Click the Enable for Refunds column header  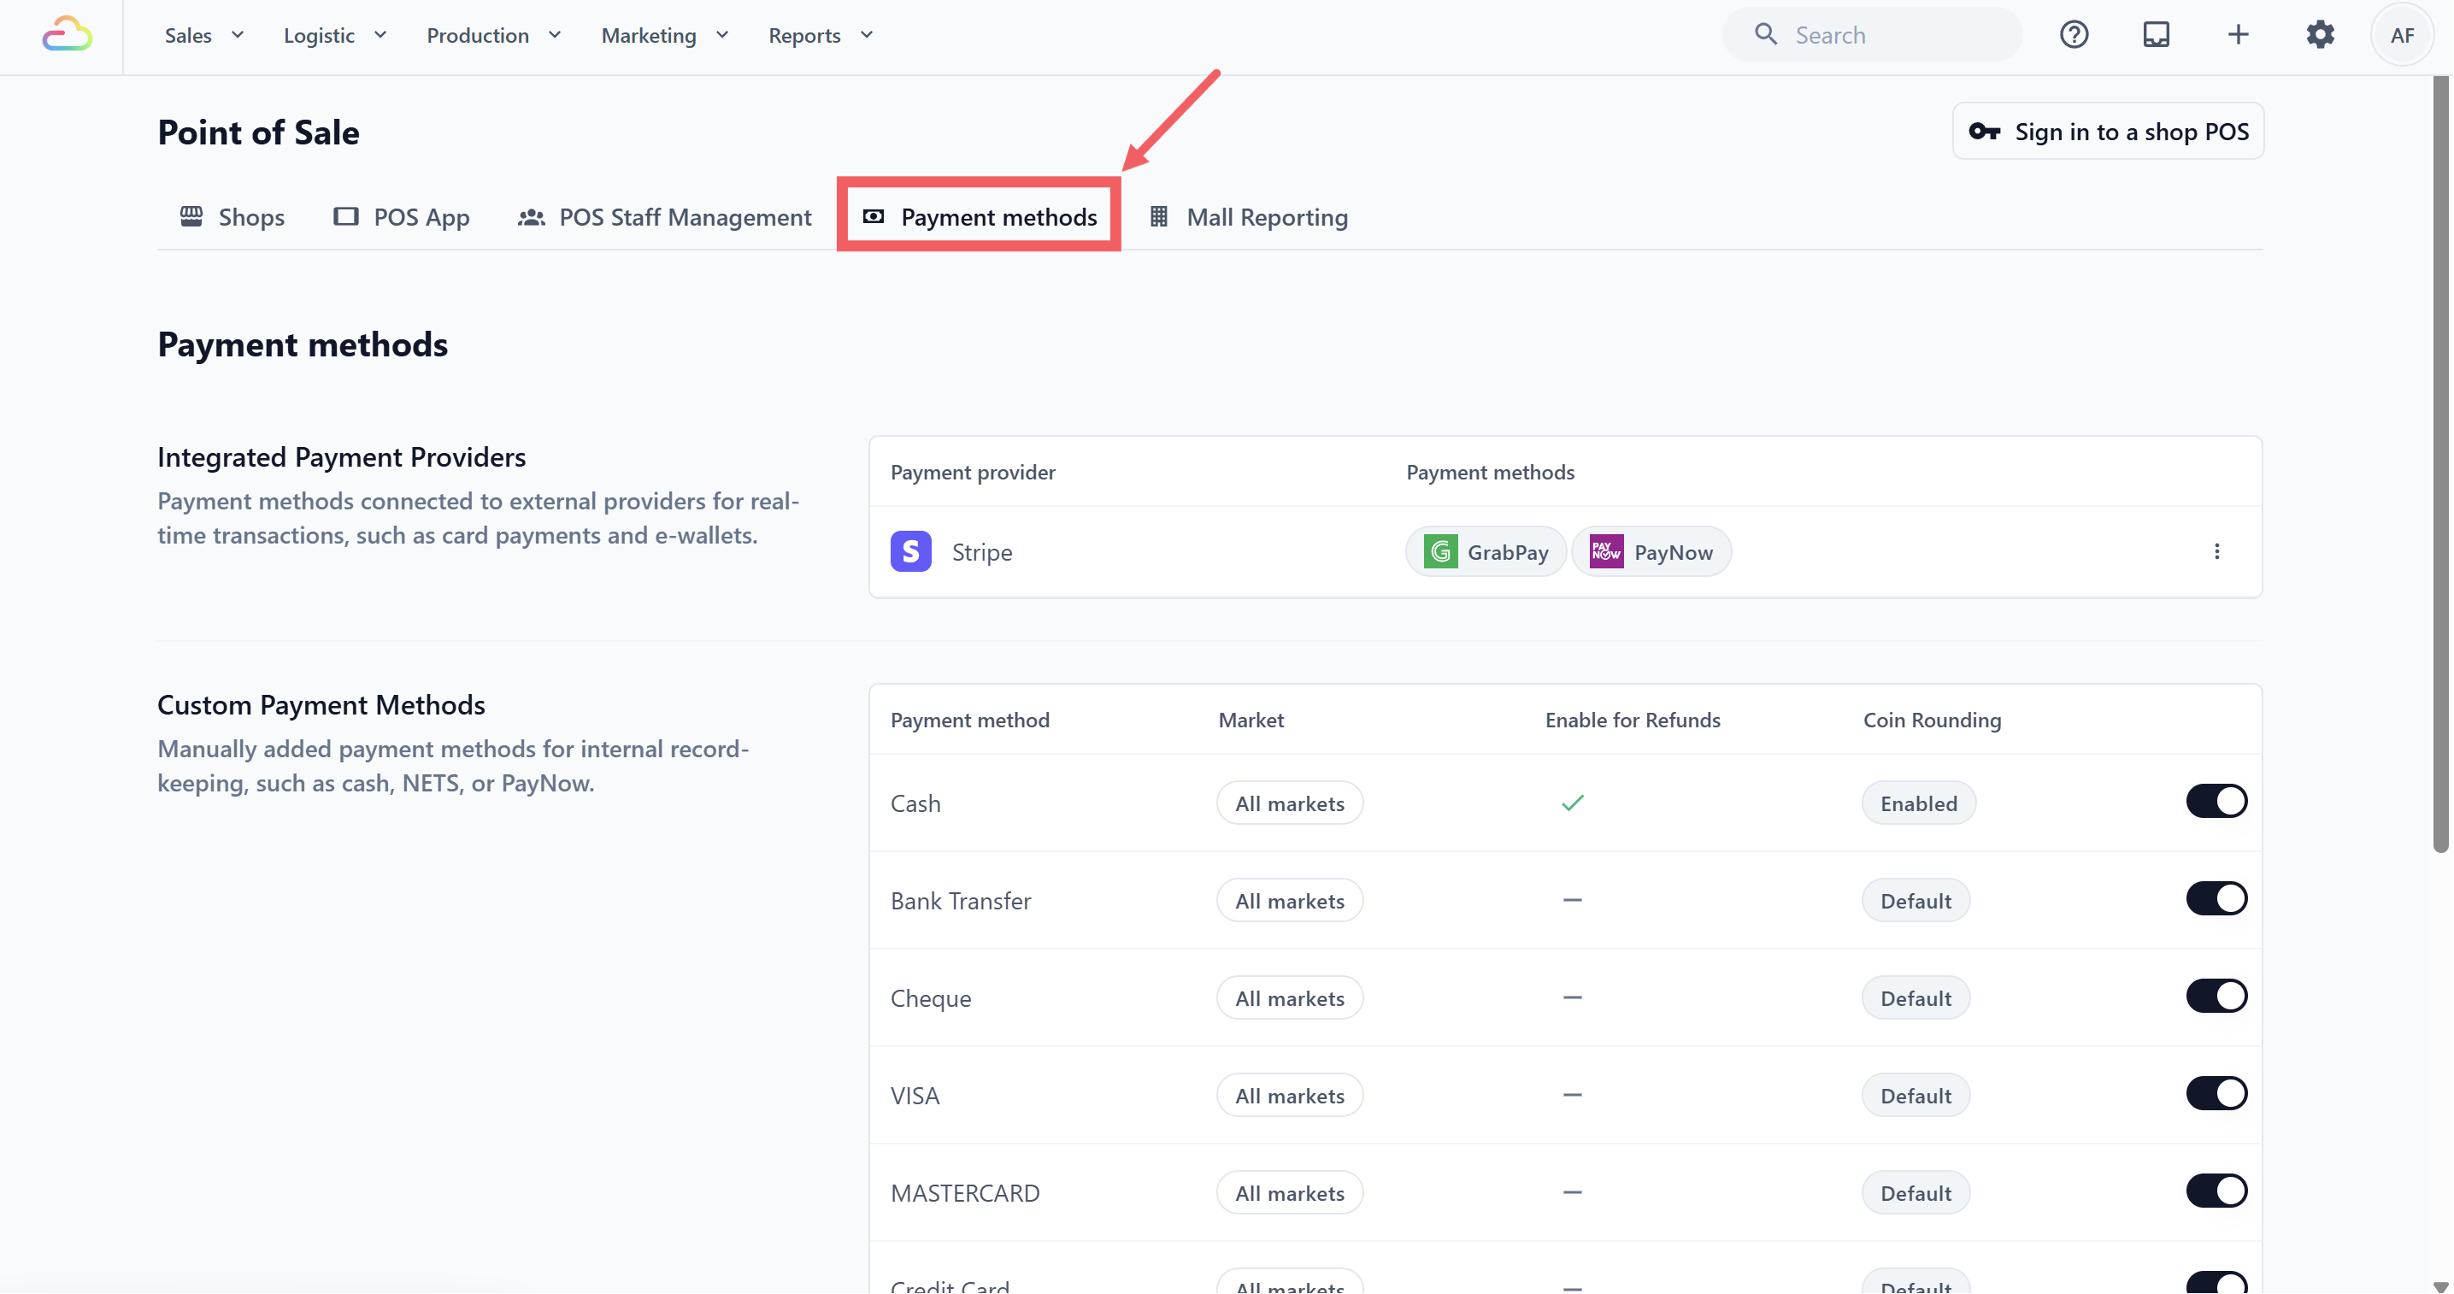click(1632, 720)
